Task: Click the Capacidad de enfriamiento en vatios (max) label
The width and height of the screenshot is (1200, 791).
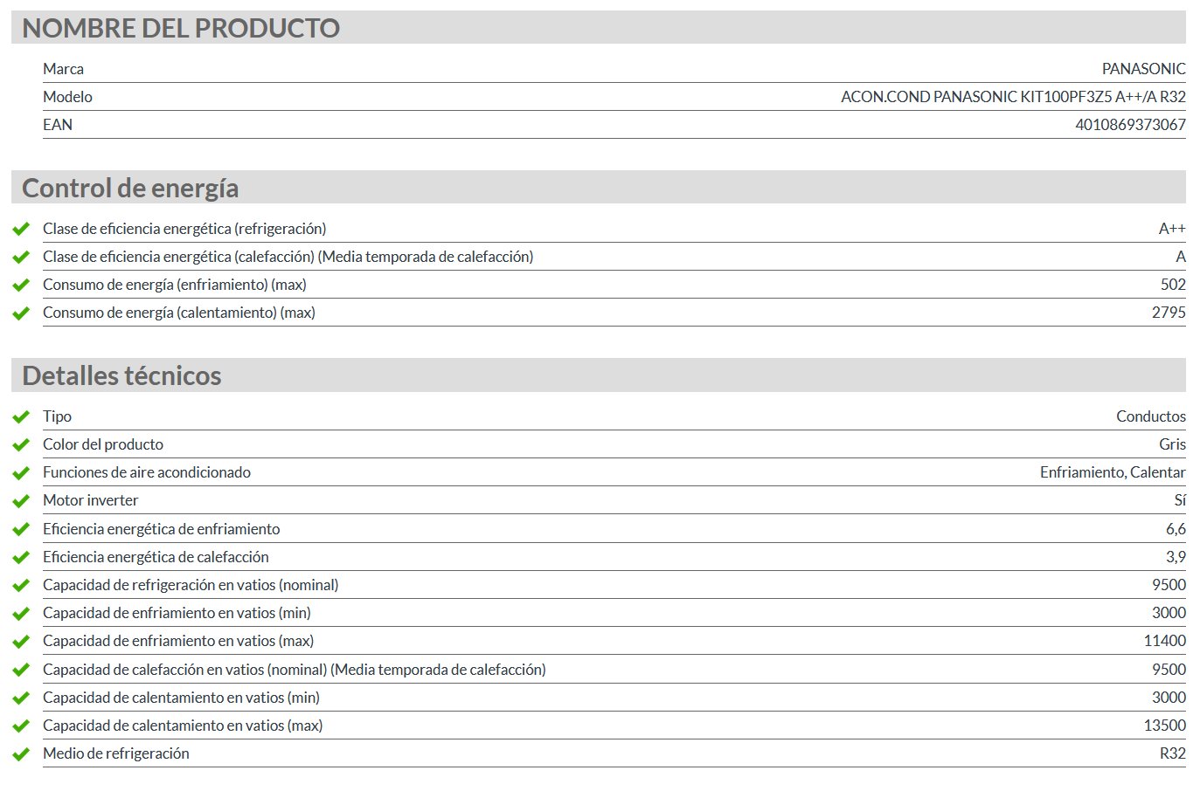Action: click(x=178, y=641)
